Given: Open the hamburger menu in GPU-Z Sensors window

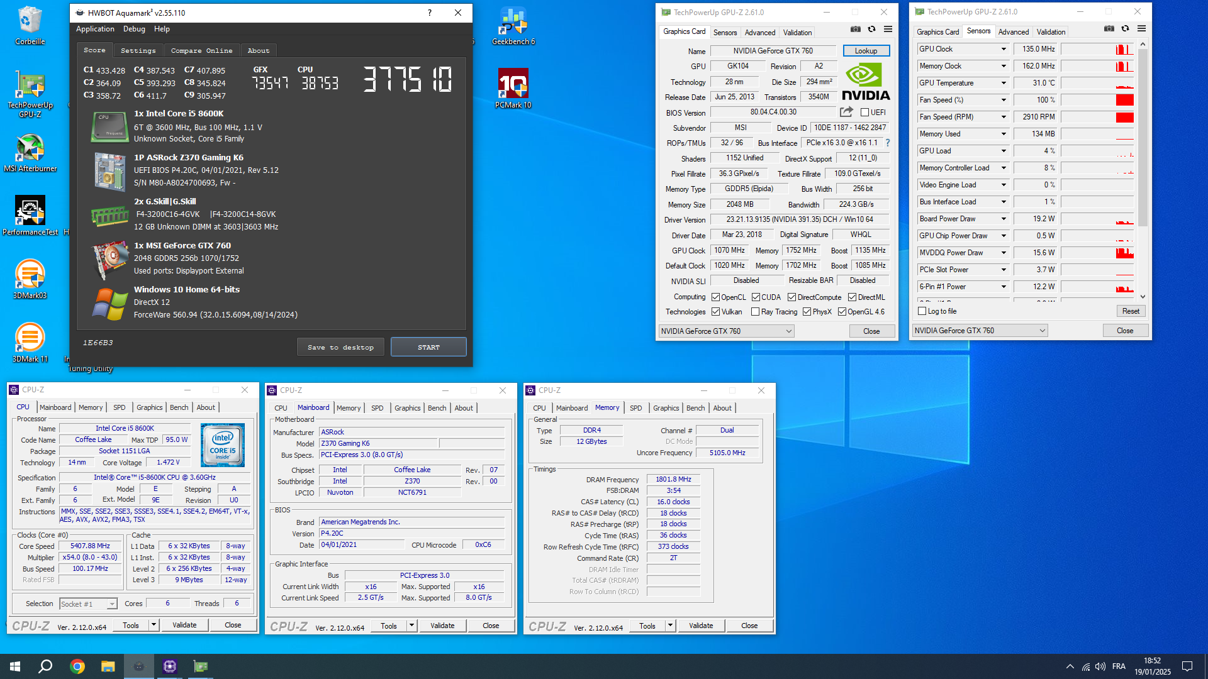Looking at the screenshot, I should (1141, 28).
